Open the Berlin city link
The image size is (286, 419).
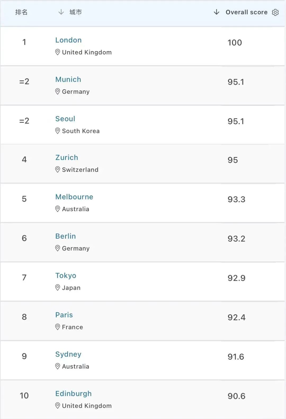click(65, 236)
